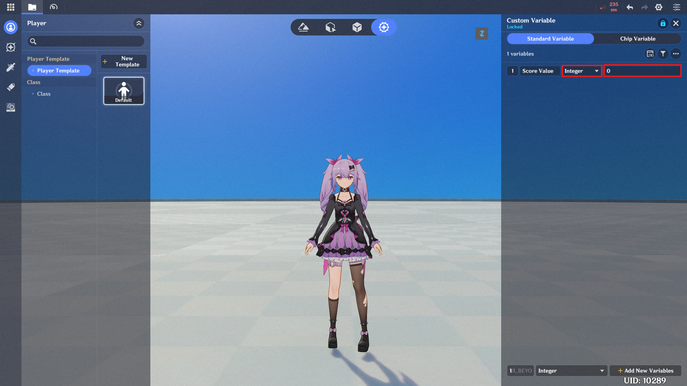Open the grid apps menu icon

pyautogui.click(x=11, y=7)
